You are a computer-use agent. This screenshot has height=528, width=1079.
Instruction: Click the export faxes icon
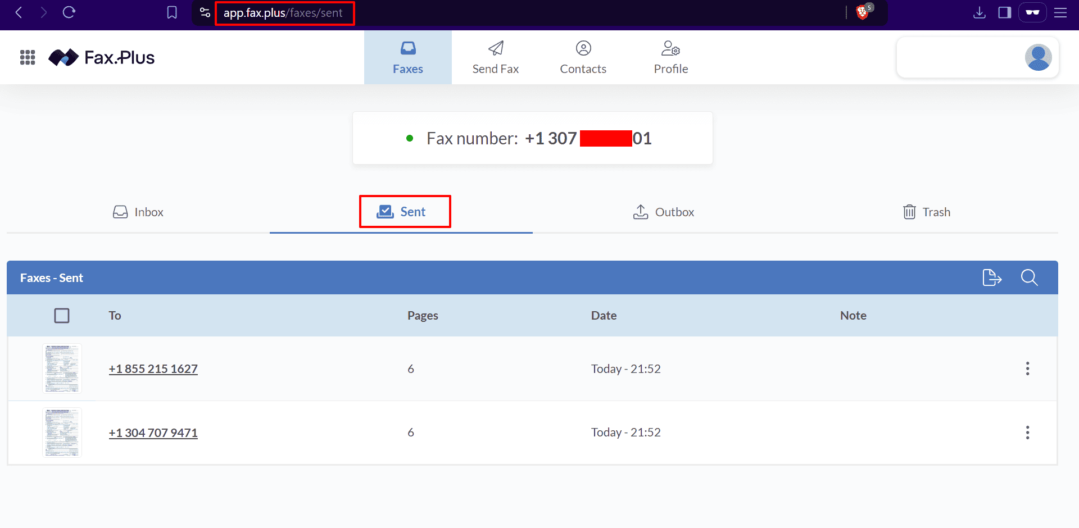991,277
